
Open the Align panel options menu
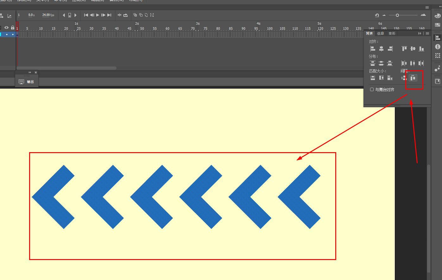(427, 33)
